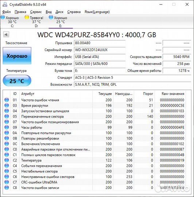Click the blue status icon for drive E:
This screenshot has width=194, height=197.
[x=51, y=17]
